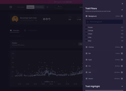Open the See more link in top banner
The image size is (126, 91).
pos(69,2)
